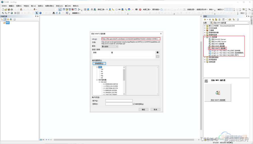Image resolution: width=253 pixels, height=144 pixels.
Task: Switch to List By Drawing Order in contents panel
Action: click(2, 19)
